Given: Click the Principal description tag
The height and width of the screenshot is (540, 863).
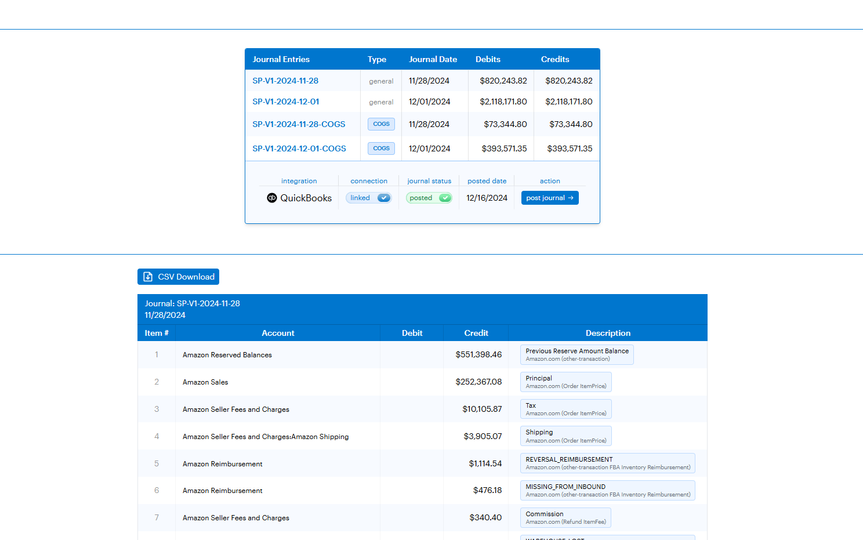Looking at the screenshot, I should pos(566,382).
